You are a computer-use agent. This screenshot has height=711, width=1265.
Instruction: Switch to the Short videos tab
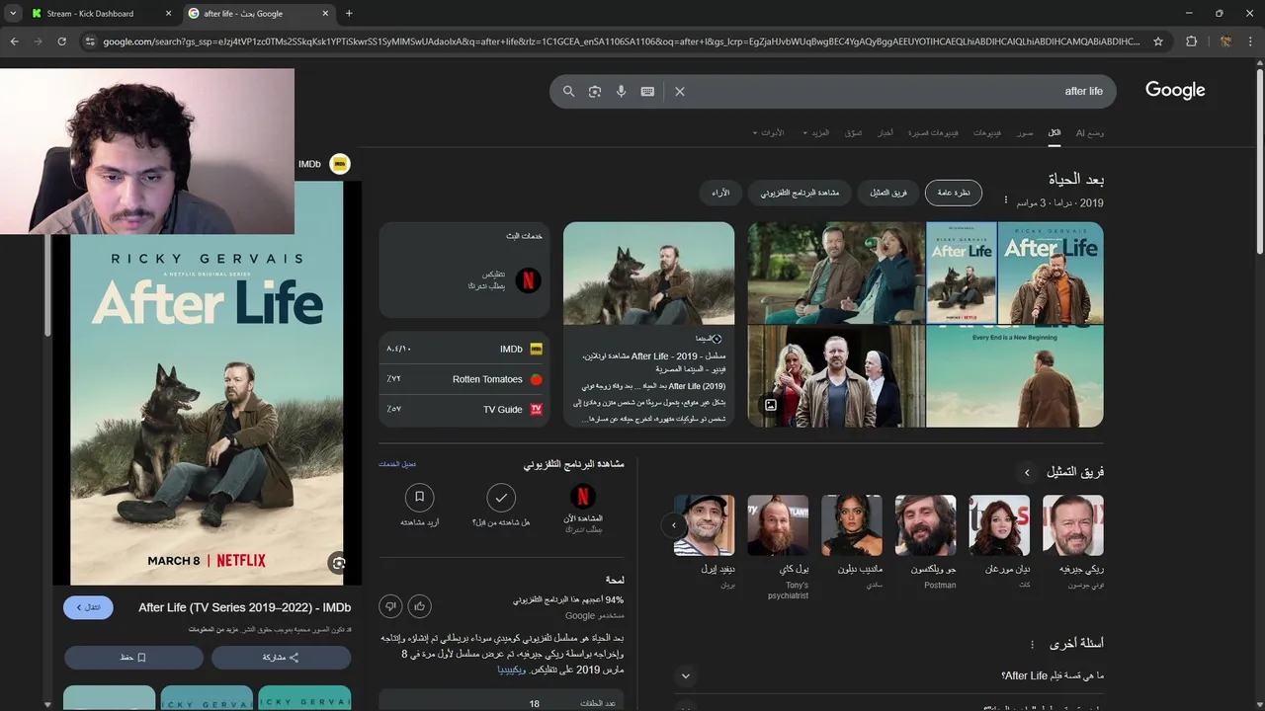933,132
